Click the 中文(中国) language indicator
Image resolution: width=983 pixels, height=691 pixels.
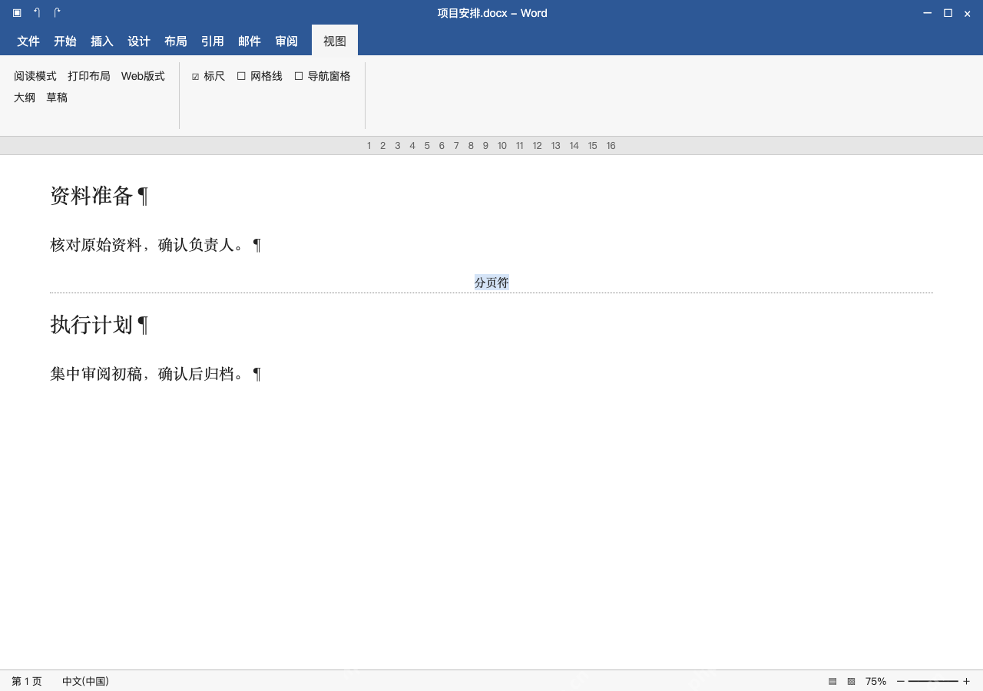click(x=85, y=681)
